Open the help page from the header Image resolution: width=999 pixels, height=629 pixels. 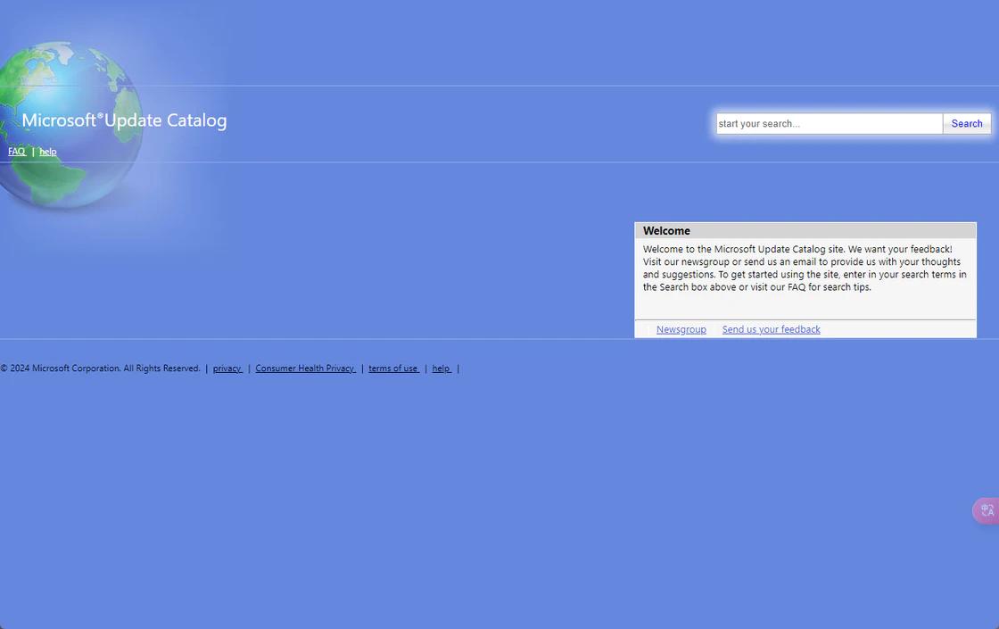(x=47, y=152)
